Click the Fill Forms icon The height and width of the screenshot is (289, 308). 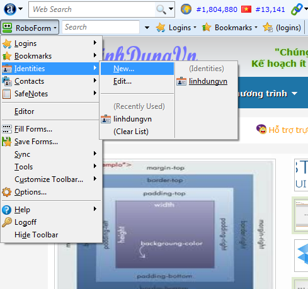(x=7, y=129)
